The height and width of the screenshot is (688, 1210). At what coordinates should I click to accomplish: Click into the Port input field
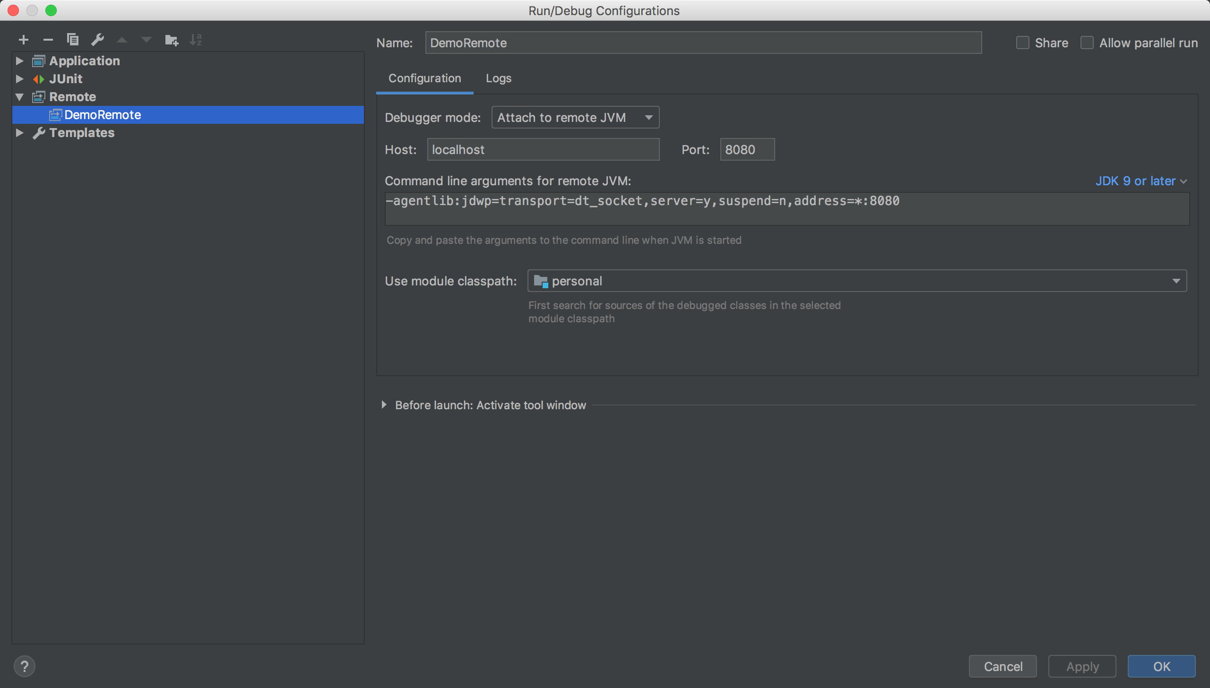pos(747,150)
